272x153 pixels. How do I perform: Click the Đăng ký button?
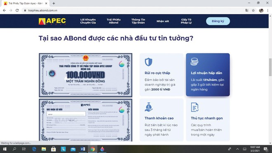coord(218,21)
